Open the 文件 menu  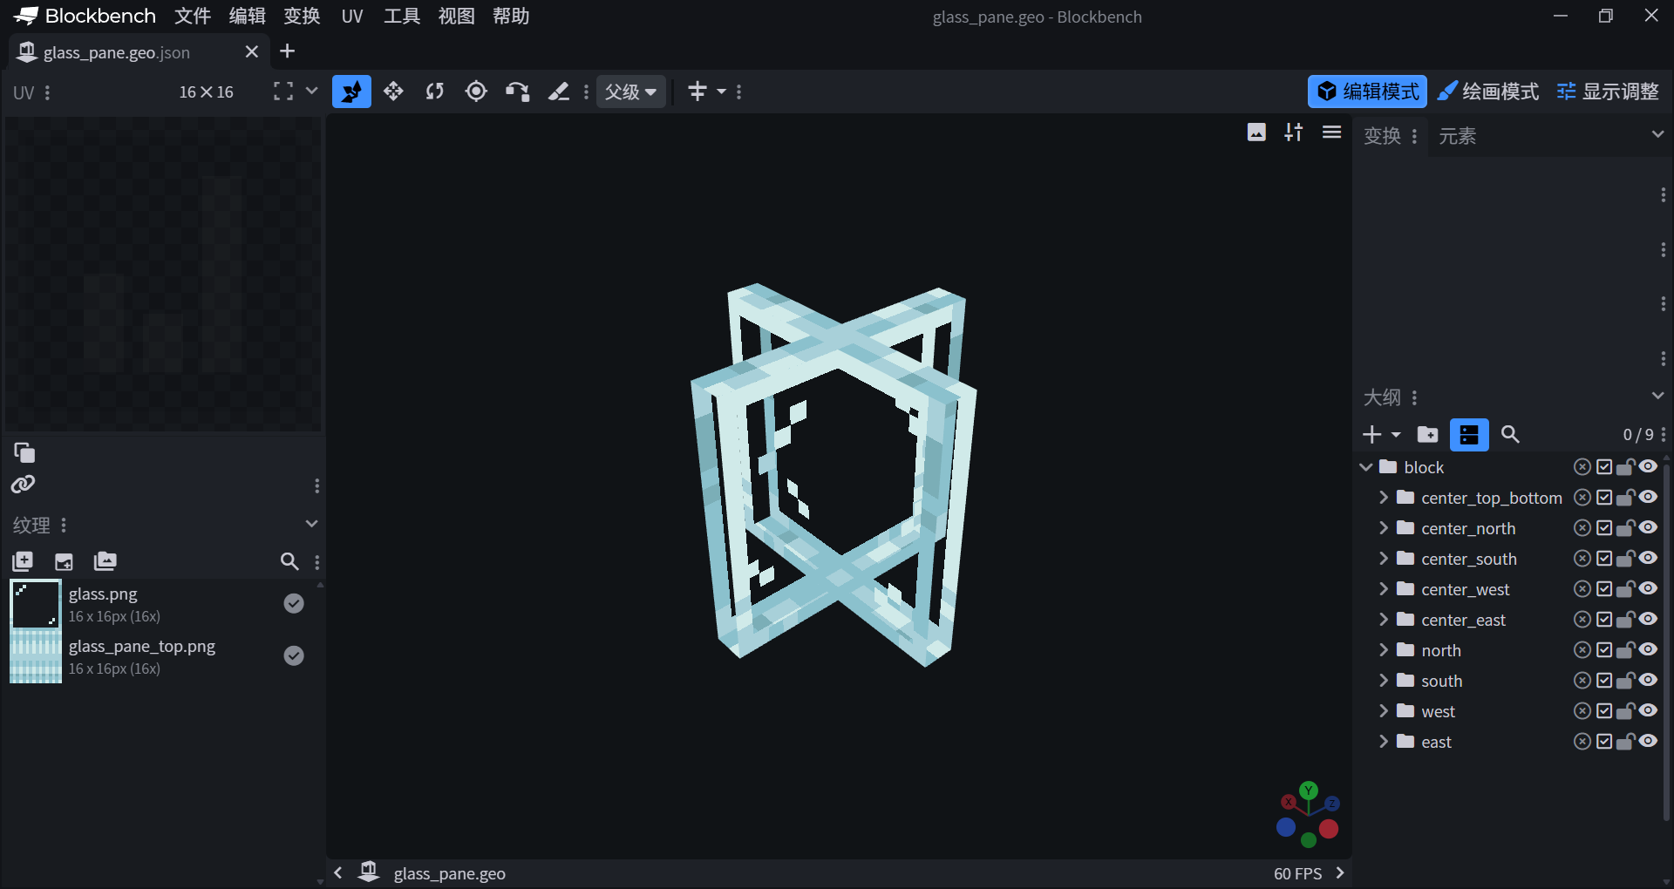coord(193,17)
